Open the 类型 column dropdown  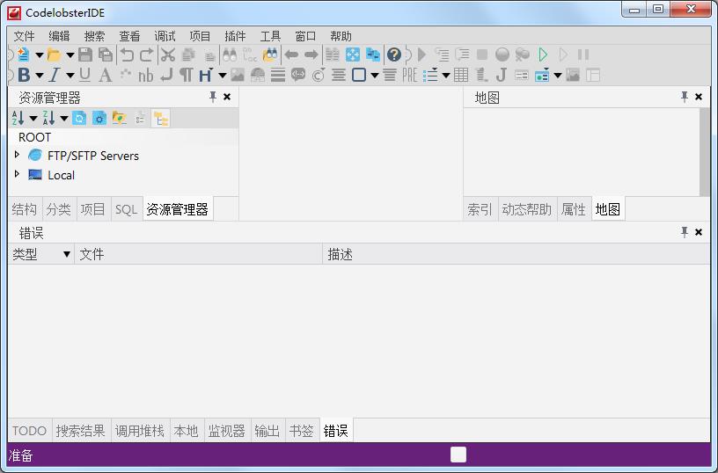coord(67,254)
